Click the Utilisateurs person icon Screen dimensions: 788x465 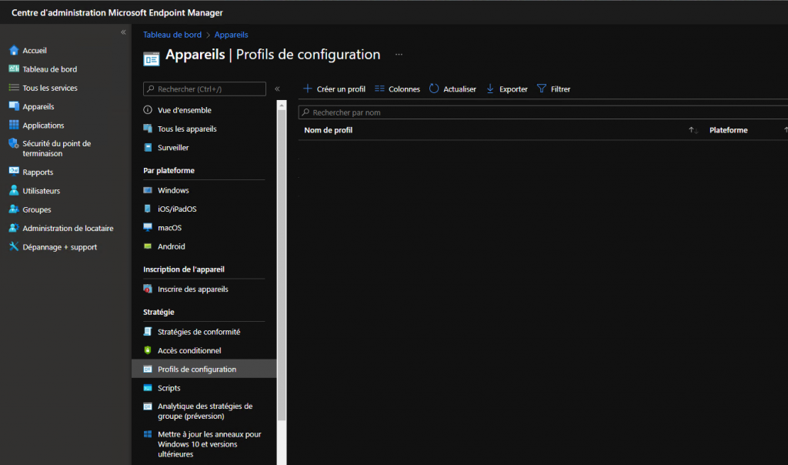[14, 190]
